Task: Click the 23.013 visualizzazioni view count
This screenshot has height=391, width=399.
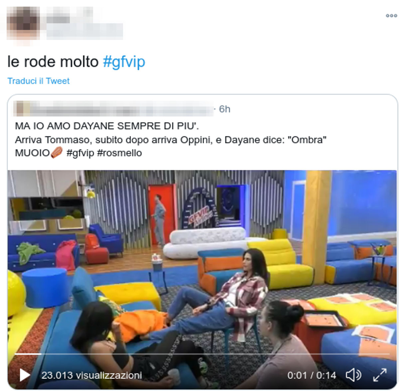Action: coord(91,375)
